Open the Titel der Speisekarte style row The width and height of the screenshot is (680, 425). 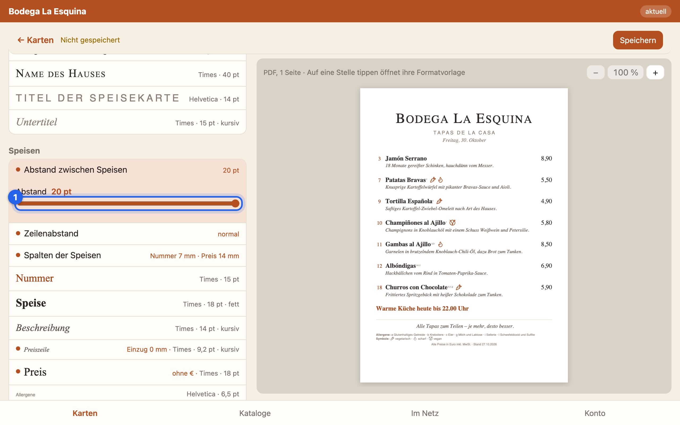coord(127,98)
